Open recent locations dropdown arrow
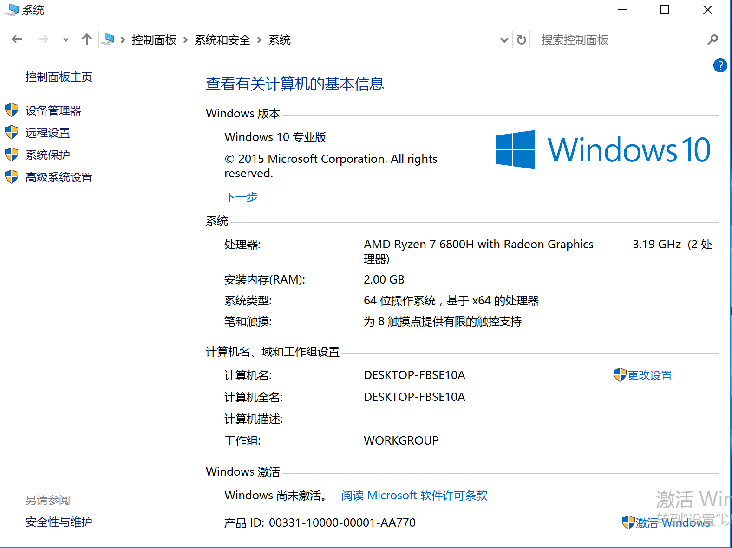 pos(66,40)
